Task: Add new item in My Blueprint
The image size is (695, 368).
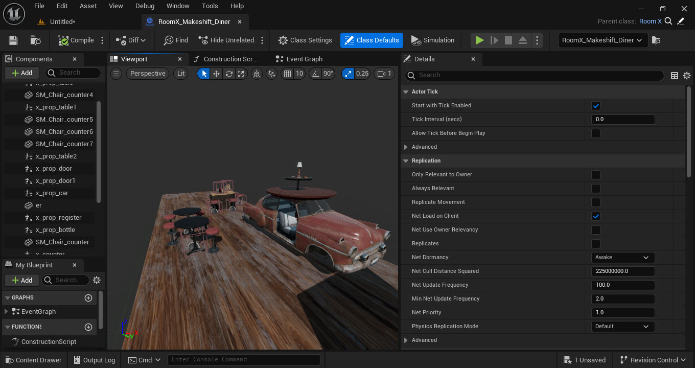Action: (22, 280)
